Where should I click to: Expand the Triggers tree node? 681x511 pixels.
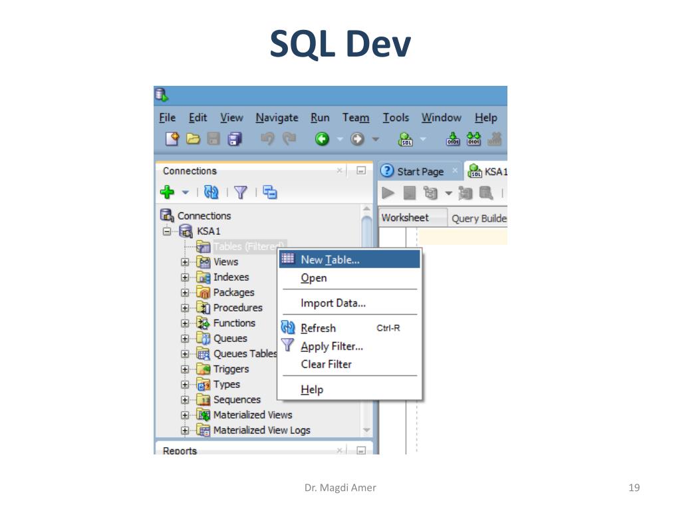(185, 369)
